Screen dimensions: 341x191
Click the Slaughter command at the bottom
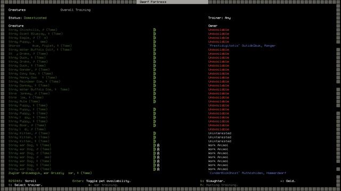(212, 181)
